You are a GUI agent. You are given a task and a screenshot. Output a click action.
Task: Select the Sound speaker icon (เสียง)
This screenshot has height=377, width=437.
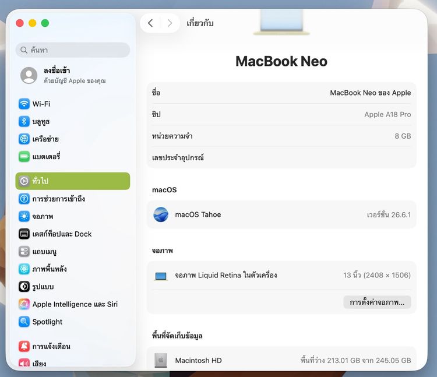coord(24,363)
